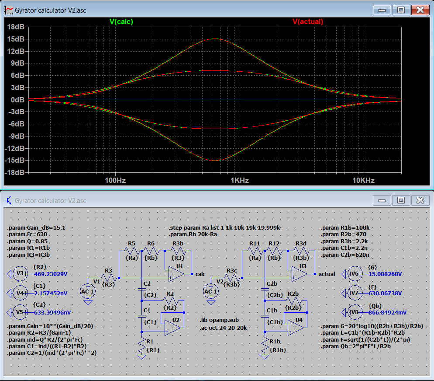
Task: Select capacitor C1 symbol
Action: [x=141, y=316]
